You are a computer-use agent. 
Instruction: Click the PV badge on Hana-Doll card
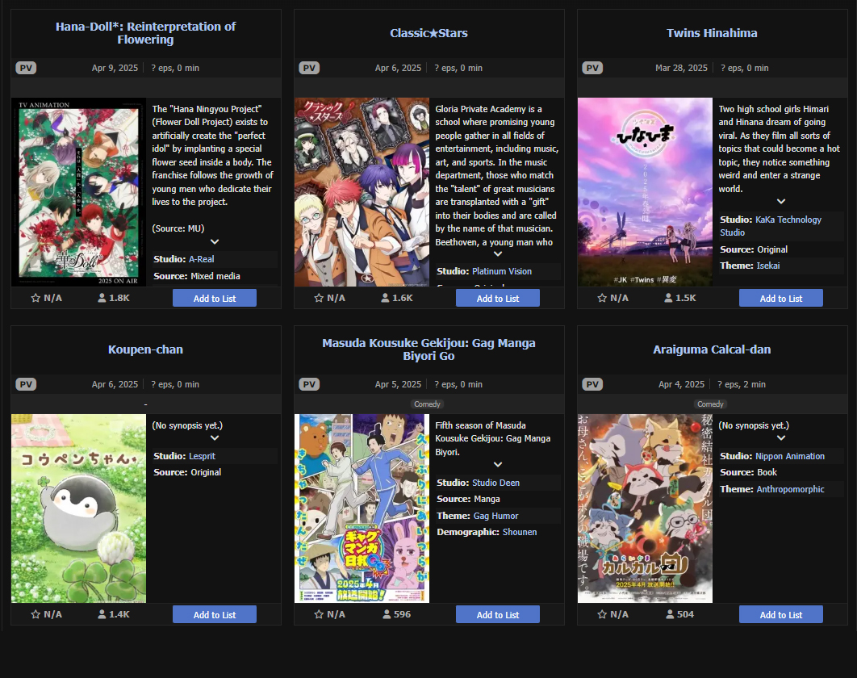[26, 68]
